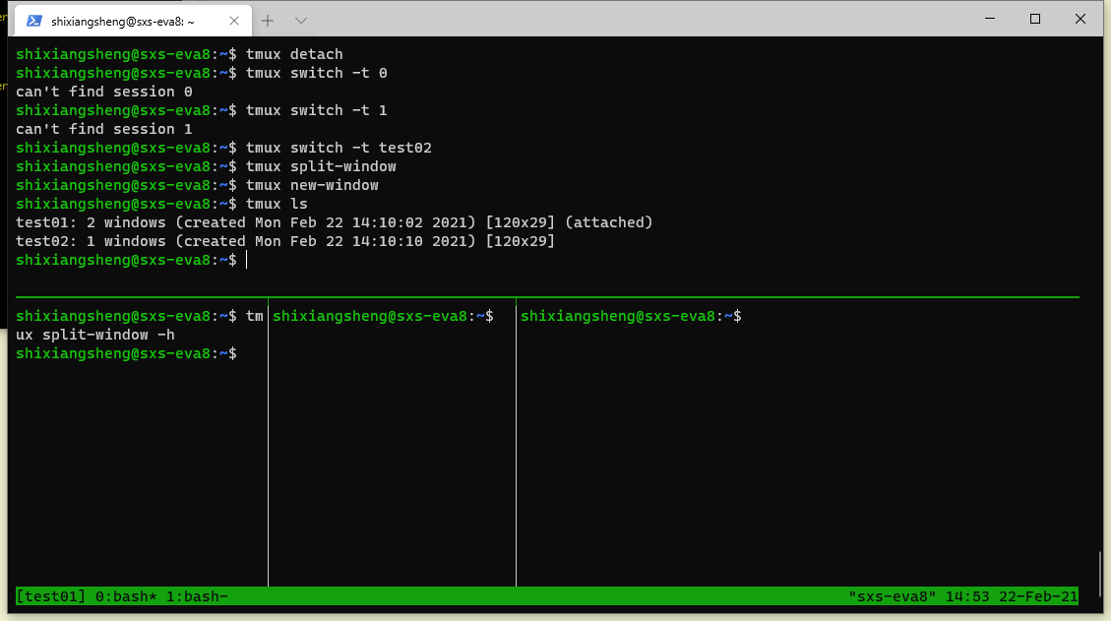Select the shixiangsheng@sxs-eva8 terminal tab
Screen dimensions: 1111x621
click(133, 22)
